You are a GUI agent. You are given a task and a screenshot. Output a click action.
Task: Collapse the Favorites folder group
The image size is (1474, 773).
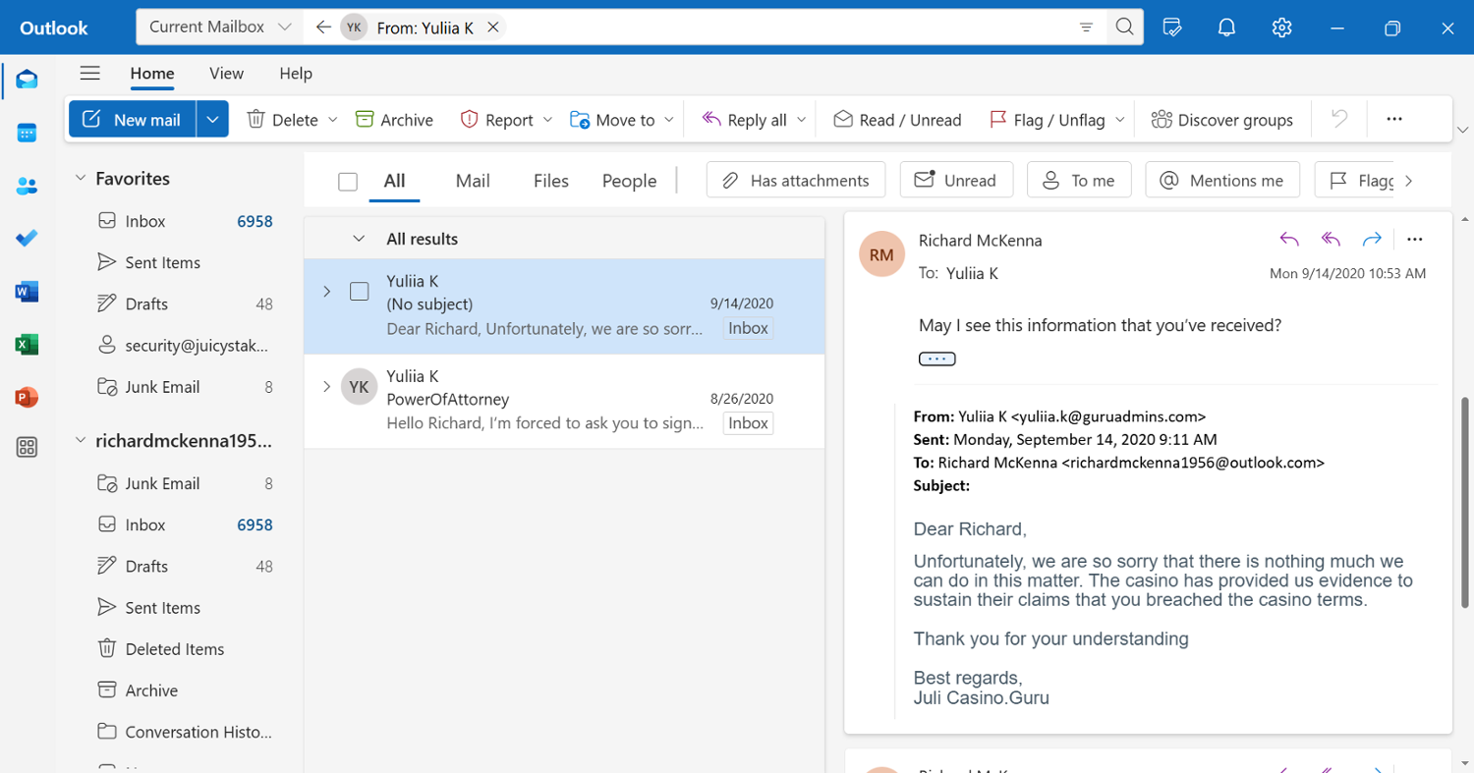(81, 179)
